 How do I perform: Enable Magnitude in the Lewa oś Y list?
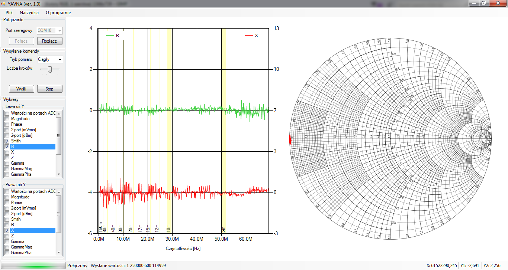[x=7, y=119]
